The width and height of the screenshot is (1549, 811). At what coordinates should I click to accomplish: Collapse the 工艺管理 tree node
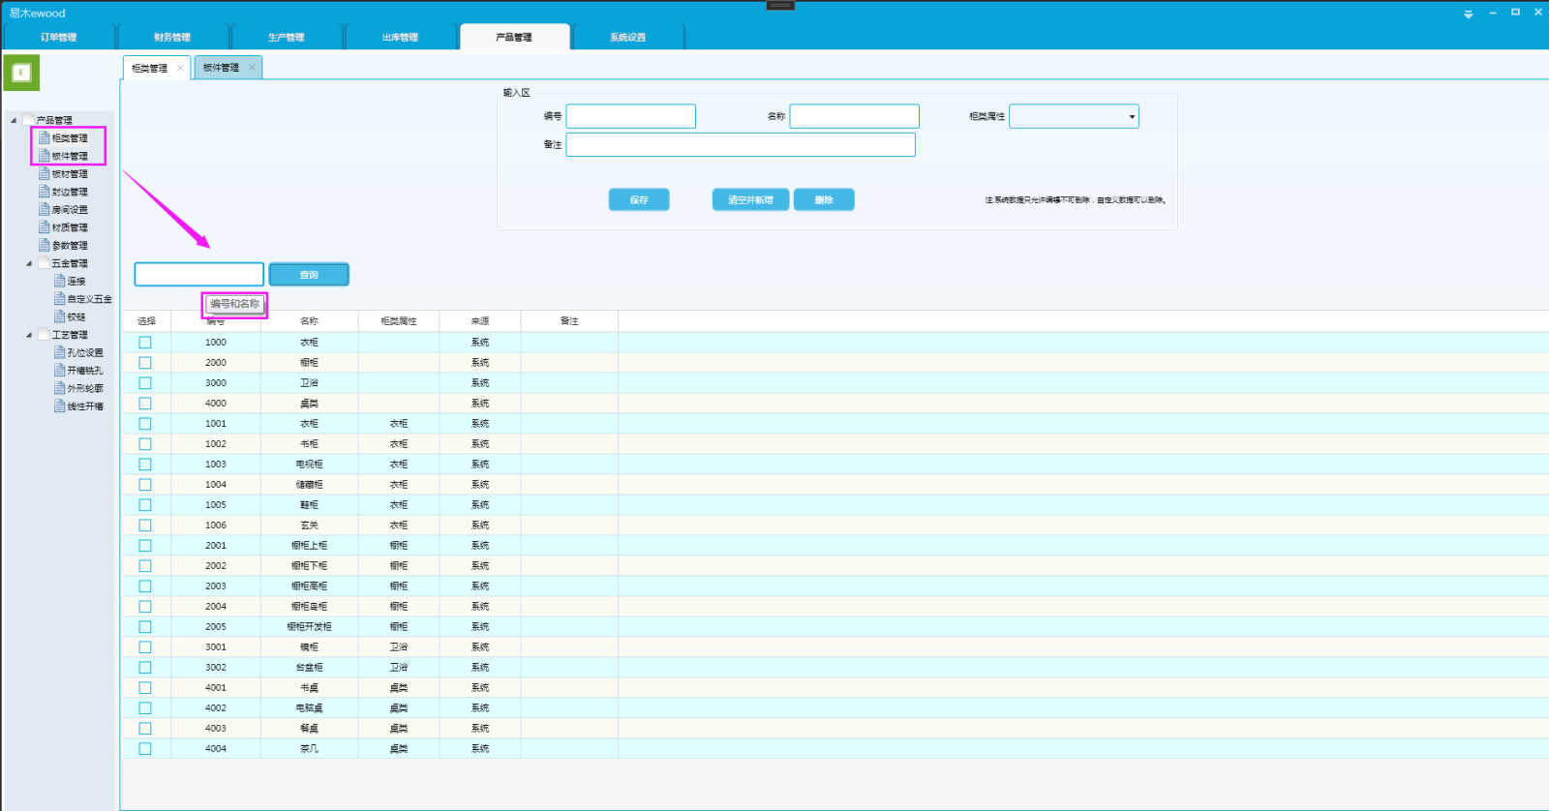point(29,335)
